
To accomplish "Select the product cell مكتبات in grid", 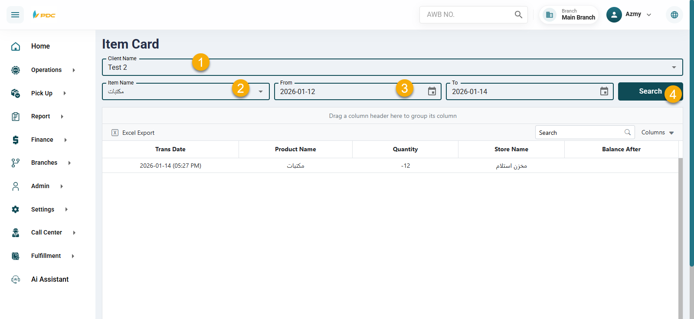I will (295, 166).
